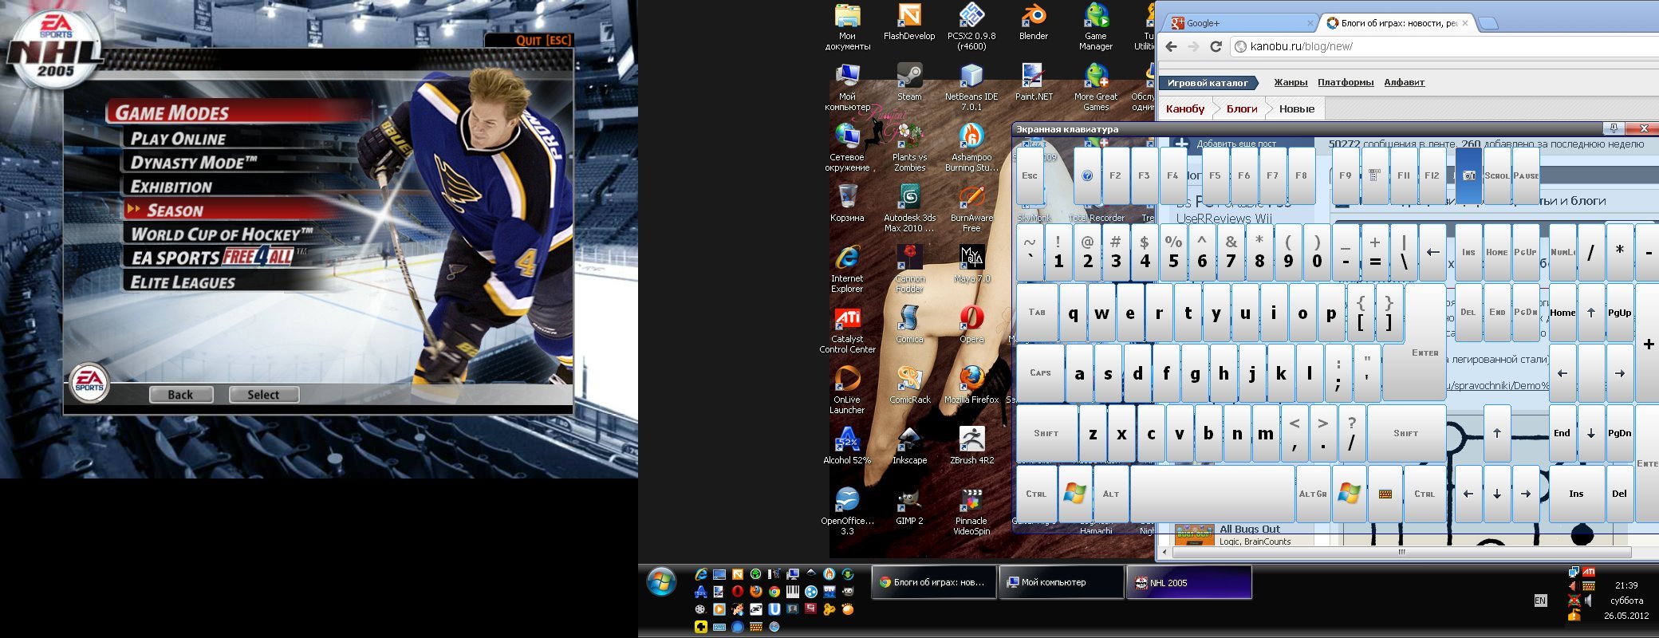Select the Catalyst Control Center icon

(847, 330)
